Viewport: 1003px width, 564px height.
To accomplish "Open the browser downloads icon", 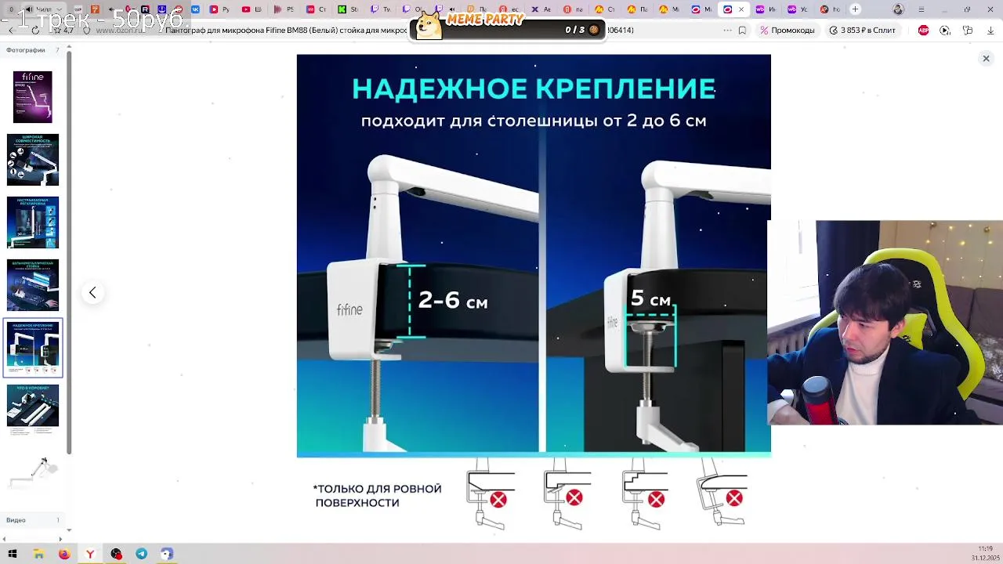I will point(990,30).
